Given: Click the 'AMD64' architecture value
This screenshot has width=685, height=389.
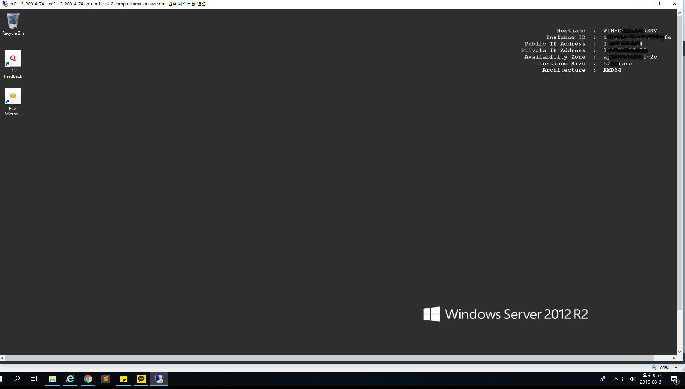Looking at the screenshot, I should 612,70.
